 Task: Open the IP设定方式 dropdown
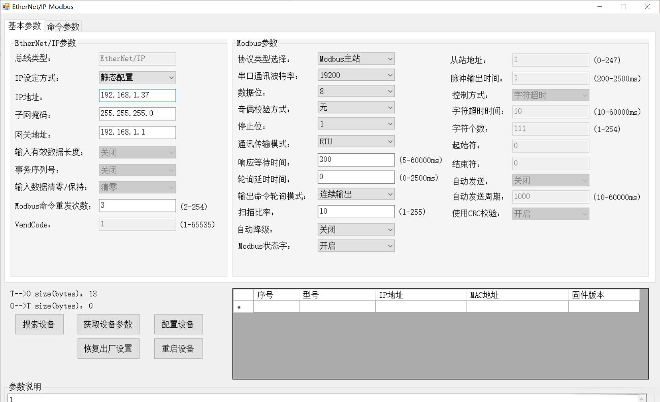point(137,77)
